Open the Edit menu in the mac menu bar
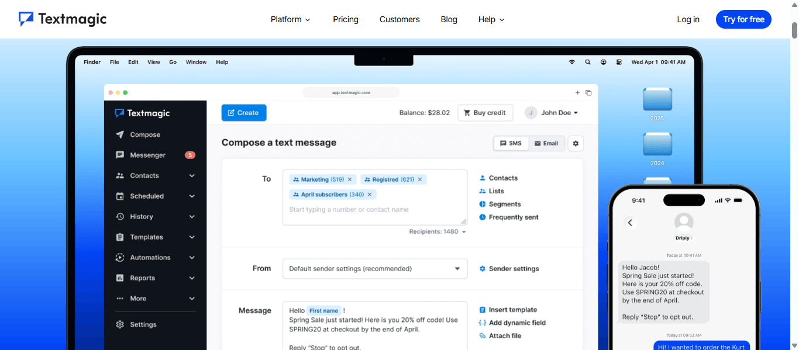 point(133,62)
